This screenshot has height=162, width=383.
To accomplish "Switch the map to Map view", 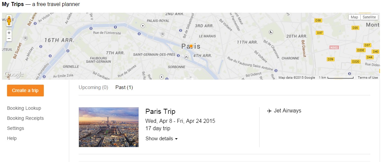I will pyautogui.click(x=354, y=17).
